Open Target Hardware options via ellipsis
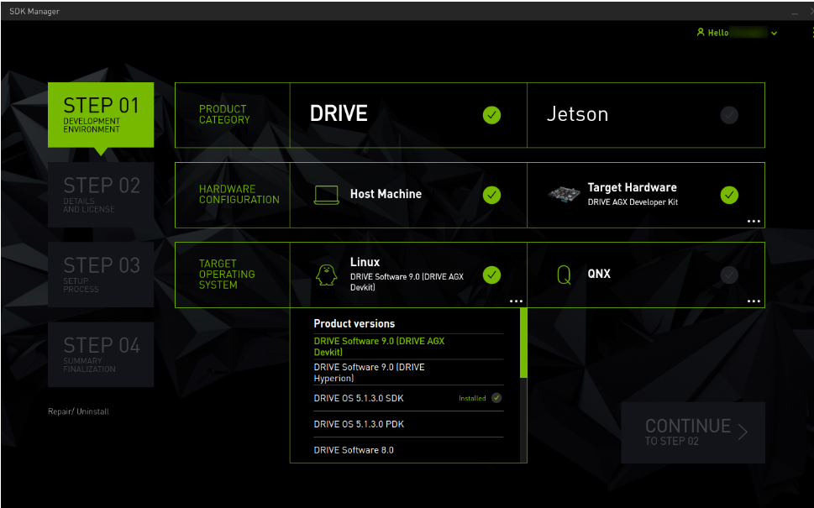814x508 pixels. [x=754, y=220]
